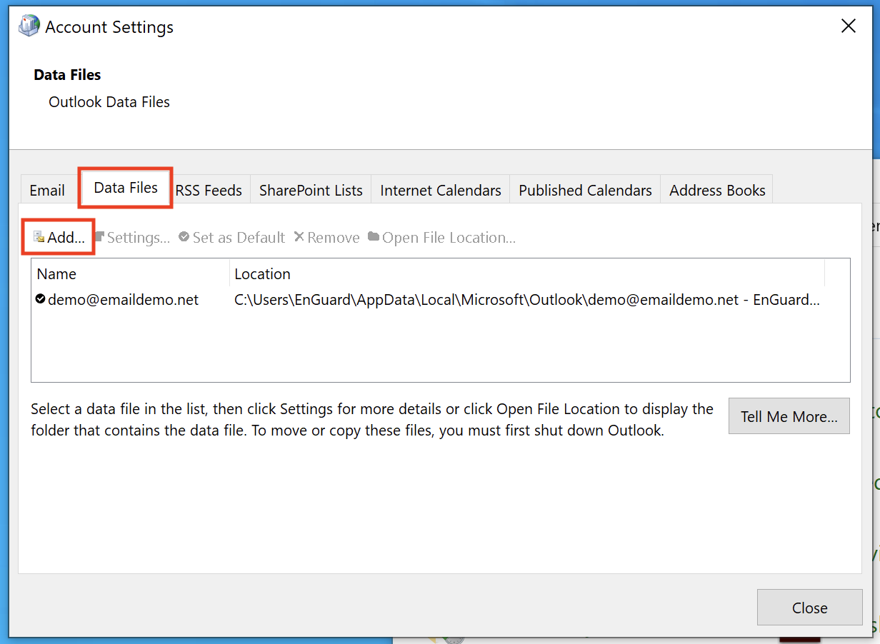Switch to the RSS Feeds tab
The width and height of the screenshot is (880, 644).
click(x=209, y=191)
